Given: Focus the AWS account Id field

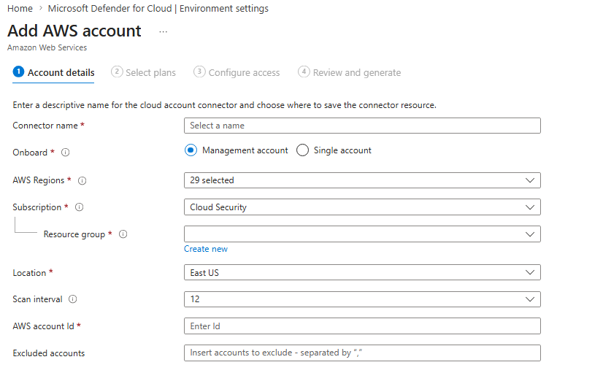Looking at the screenshot, I should [362, 326].
